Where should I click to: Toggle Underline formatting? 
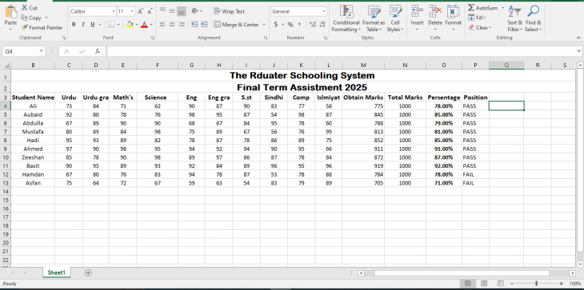pos(92,25)
